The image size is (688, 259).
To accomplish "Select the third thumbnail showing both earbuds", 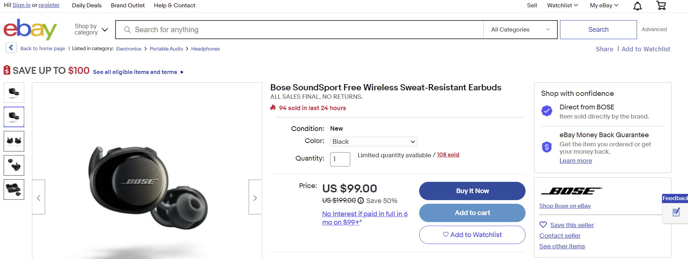I will point(14,141).
